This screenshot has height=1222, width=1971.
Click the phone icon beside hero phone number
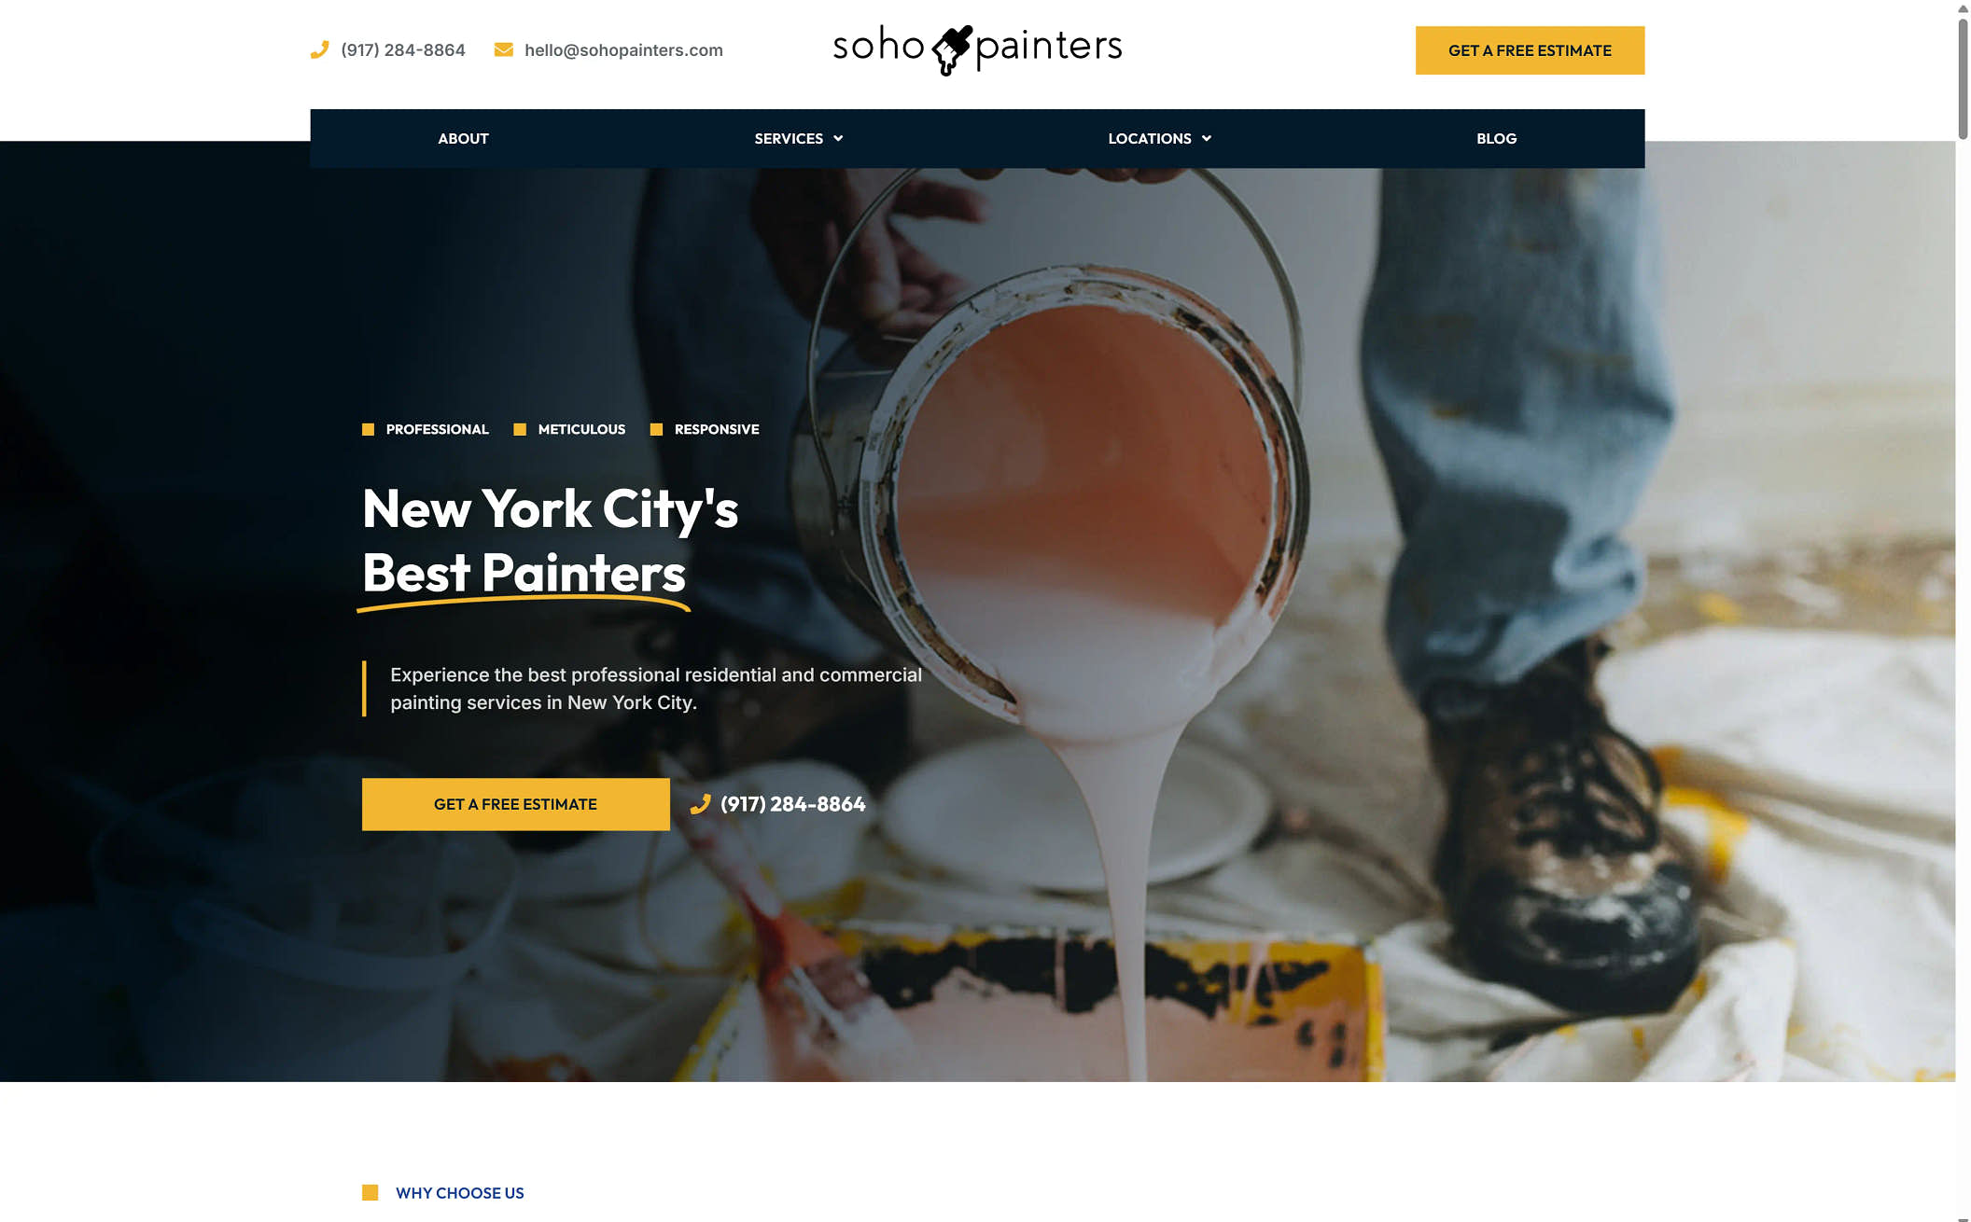[x=700, y=804]
